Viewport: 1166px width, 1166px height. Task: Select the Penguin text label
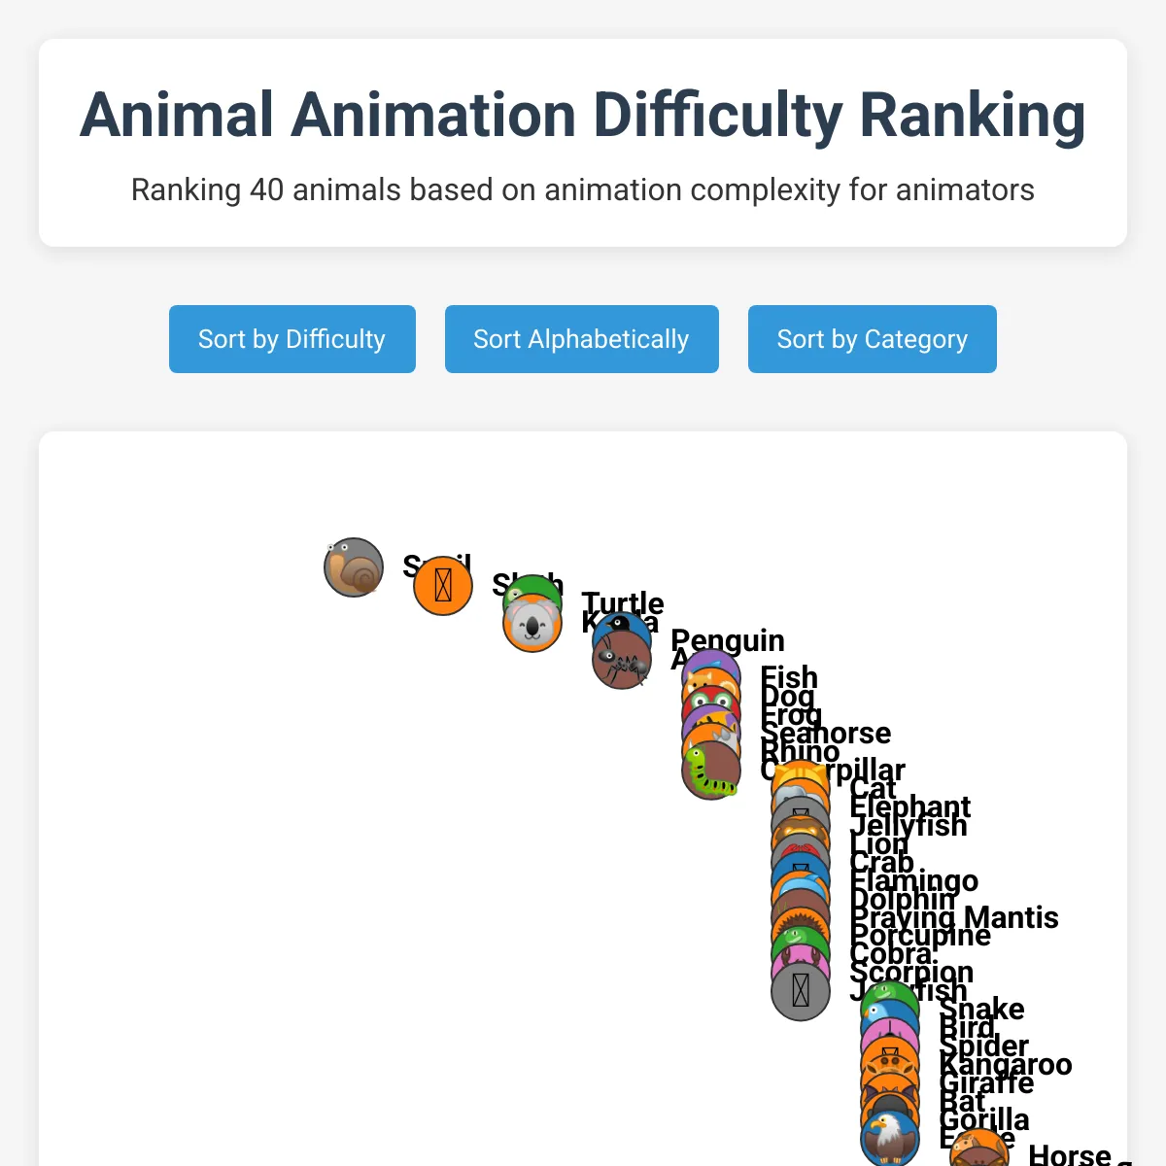pos(728,640)
